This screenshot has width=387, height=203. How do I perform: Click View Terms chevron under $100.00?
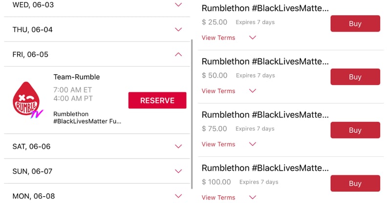tap(253, 197)
